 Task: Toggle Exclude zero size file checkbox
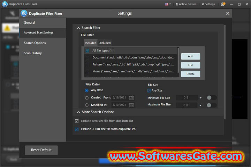point(77,121)
